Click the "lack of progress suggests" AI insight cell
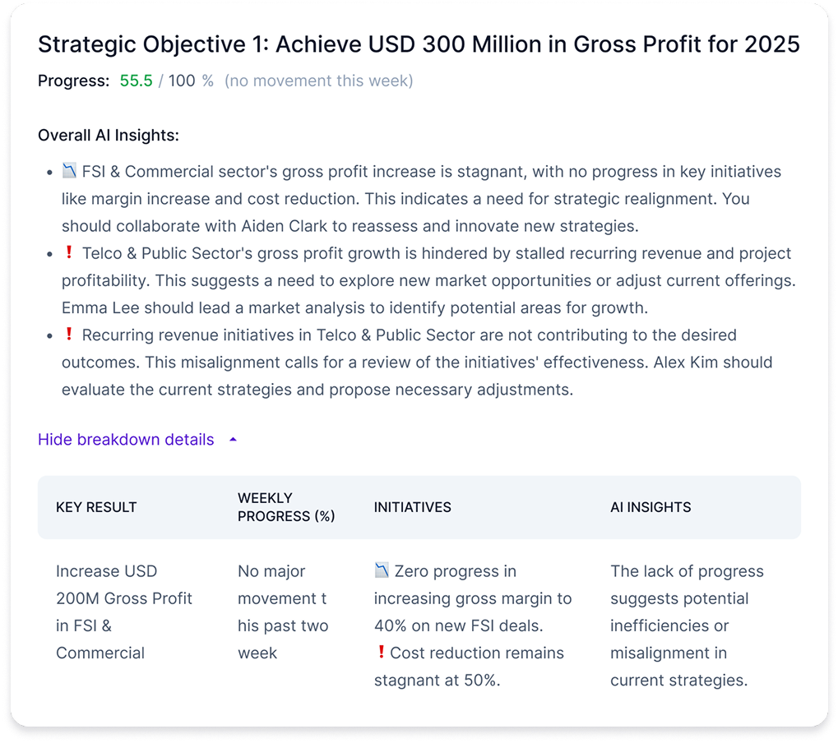The image size is (838, 743). pyautogui.click(x=686, y=625)
